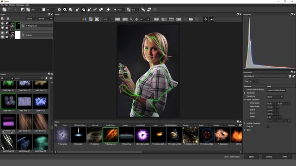Toggle visibility of the PI Background layer
Image resolution: width=296 pixels, height=166 pixels.
[x=2, y=24]
